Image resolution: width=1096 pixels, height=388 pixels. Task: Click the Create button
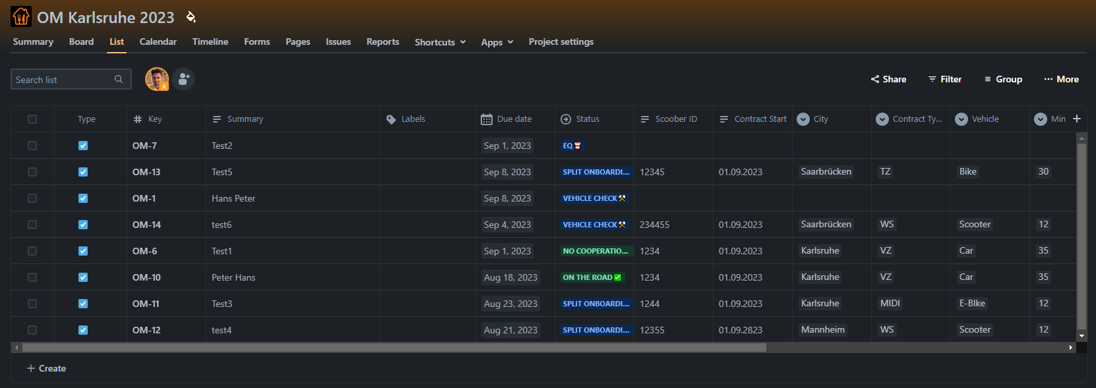tap(46, 368)
